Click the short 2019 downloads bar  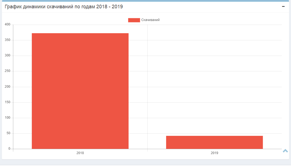coord(214,142)
